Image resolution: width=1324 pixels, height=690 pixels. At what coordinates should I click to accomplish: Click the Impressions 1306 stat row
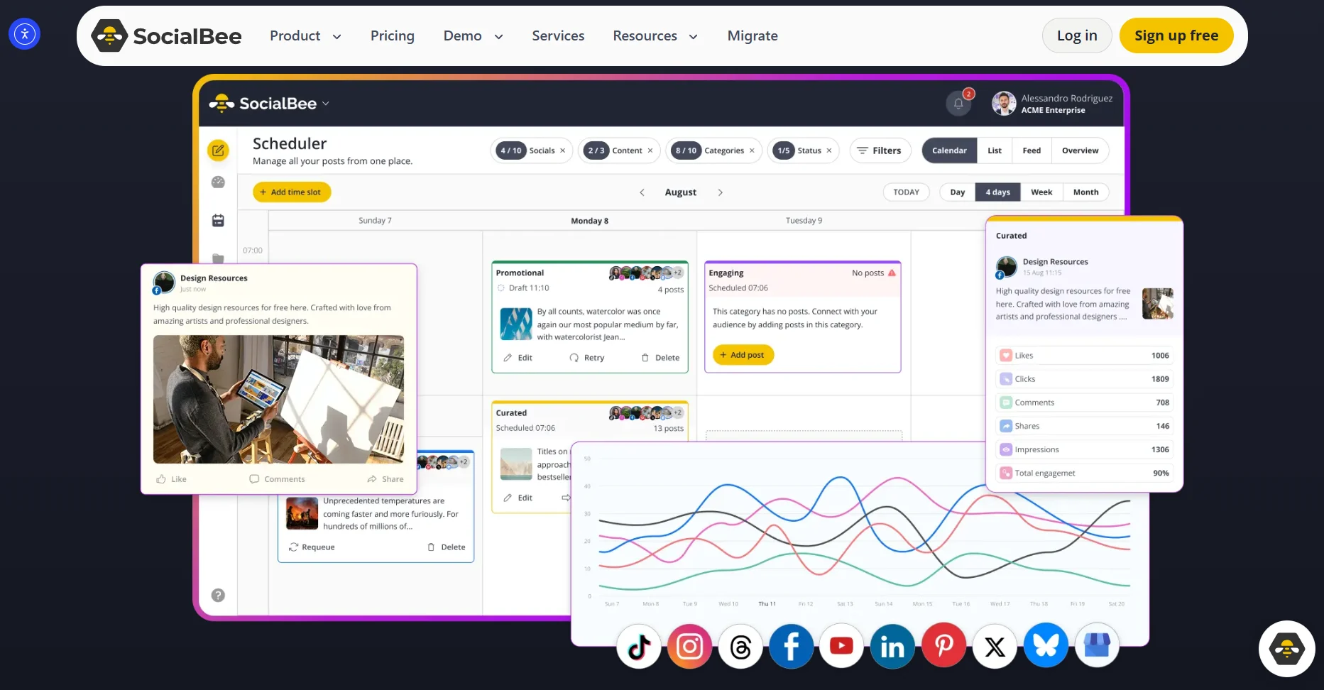[x=1084, y=450]
